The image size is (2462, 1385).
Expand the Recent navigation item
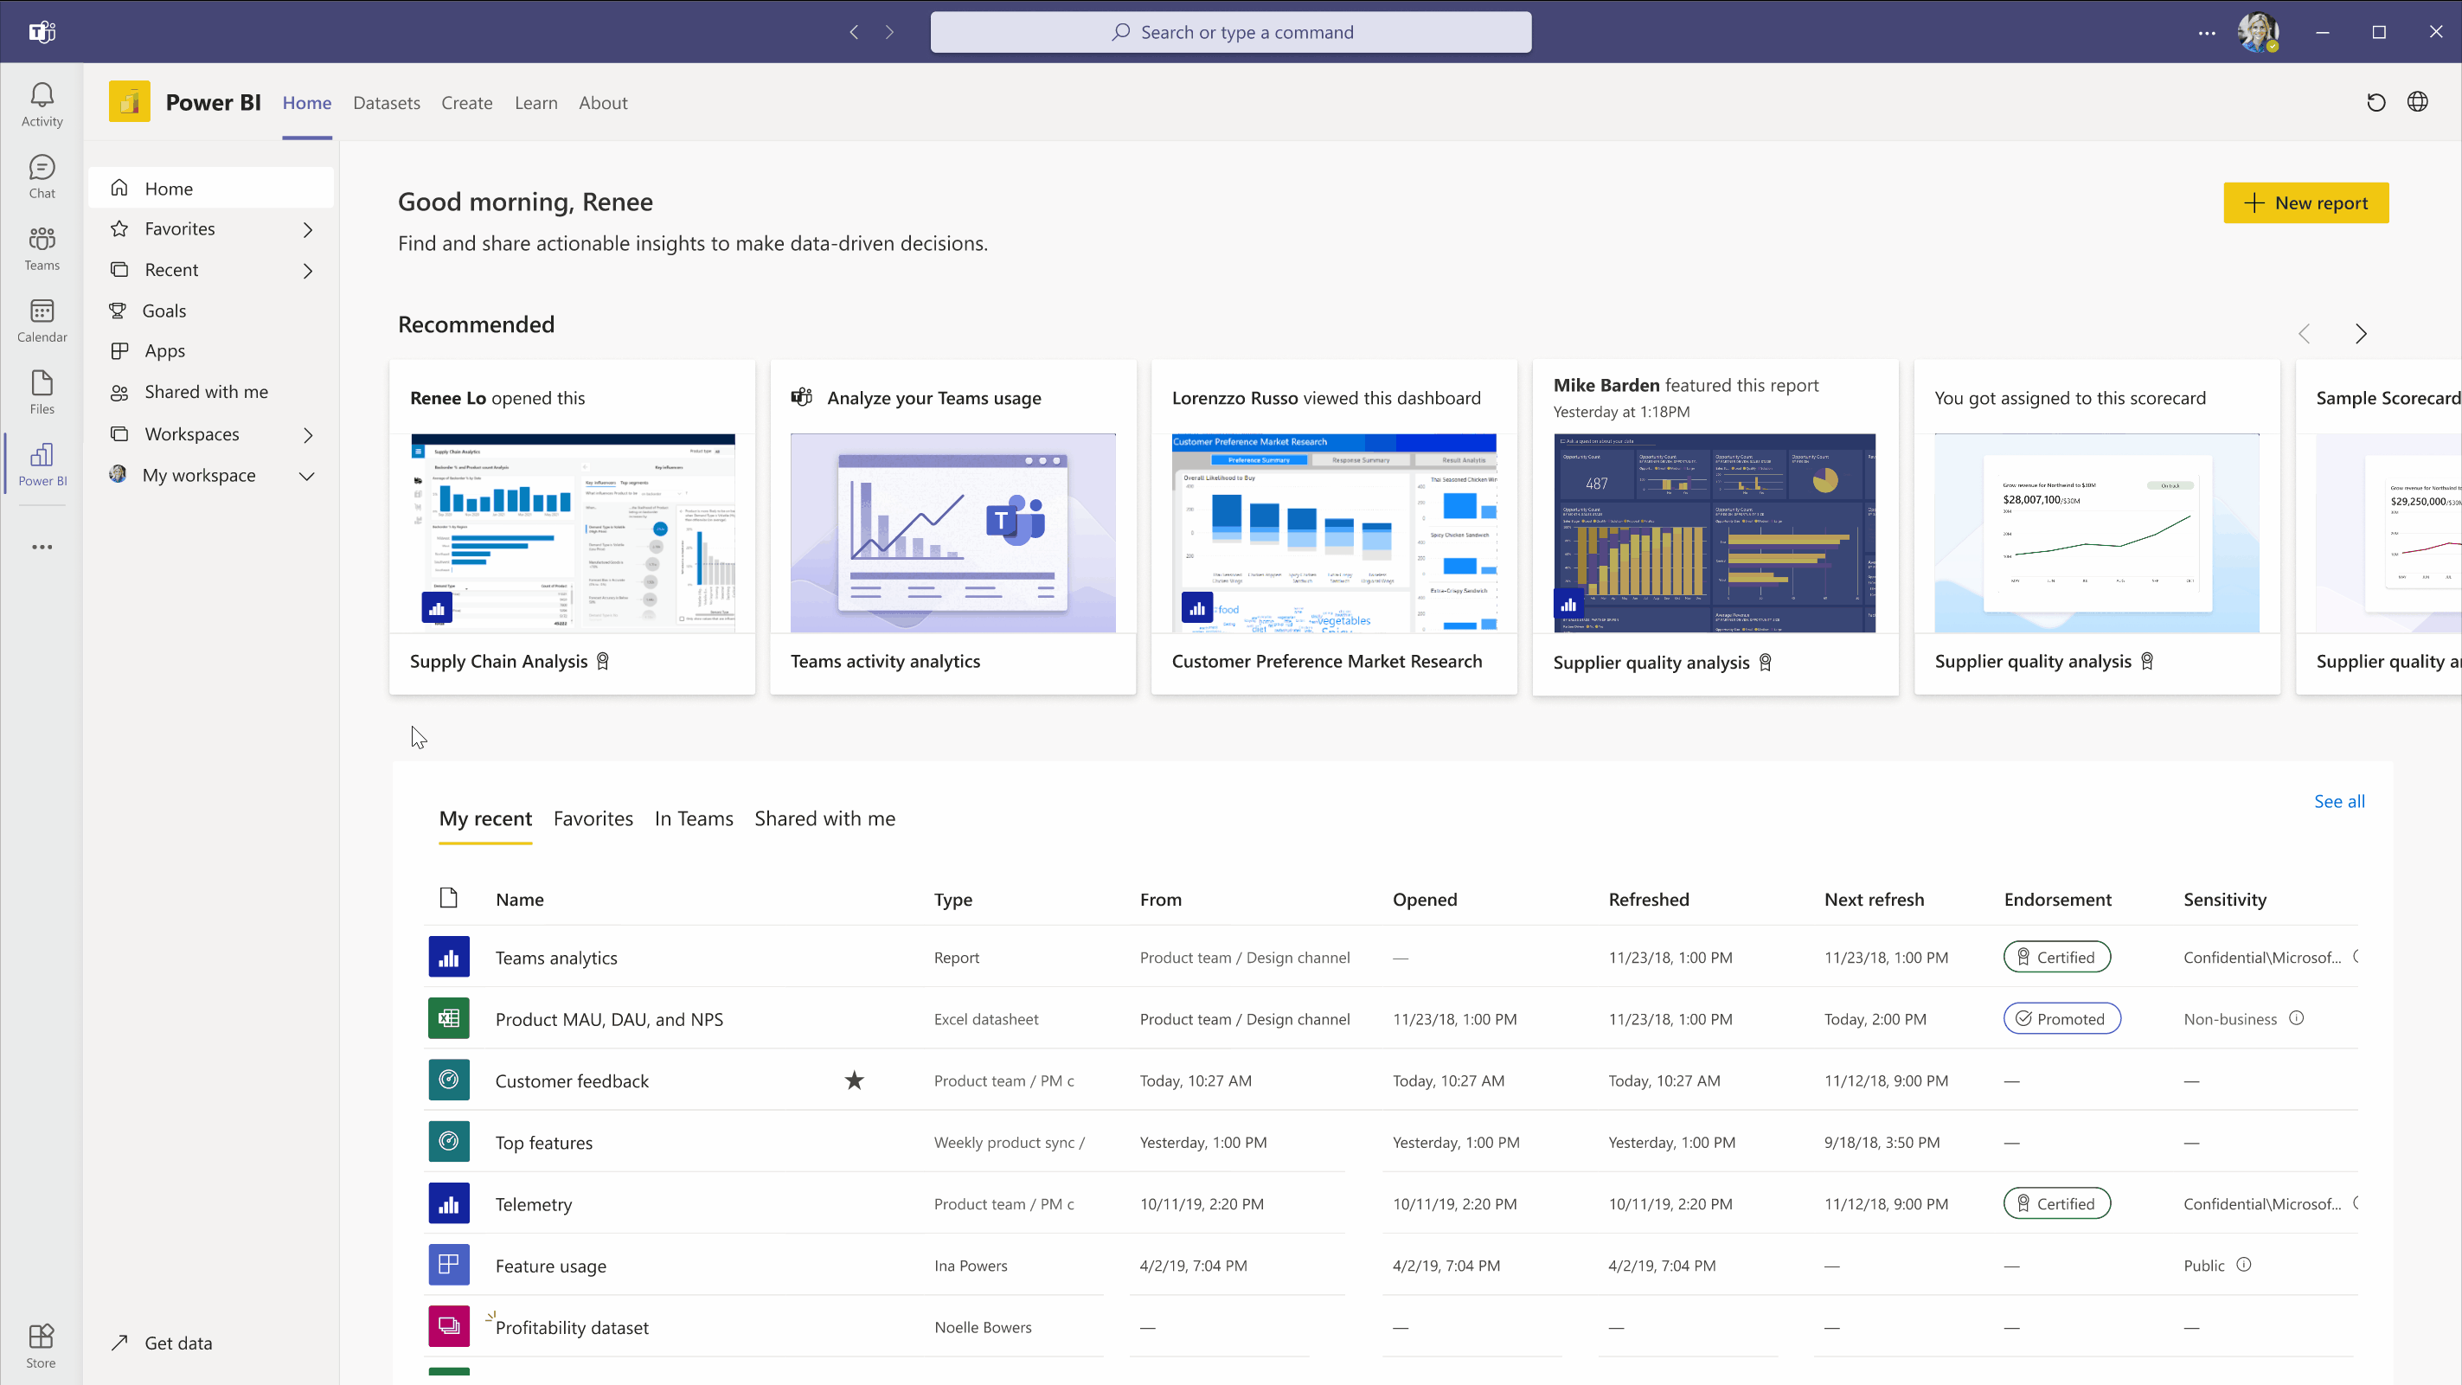[x=306, y=269]
